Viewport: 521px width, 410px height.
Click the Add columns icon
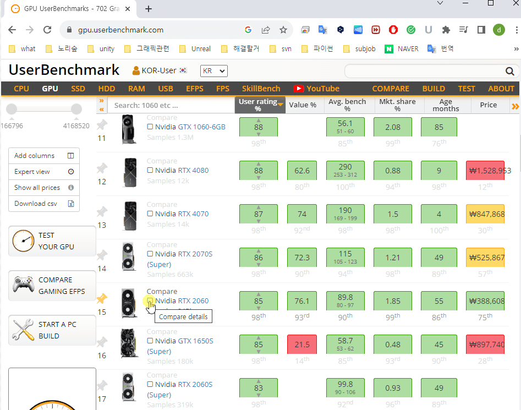pos(71,156)
